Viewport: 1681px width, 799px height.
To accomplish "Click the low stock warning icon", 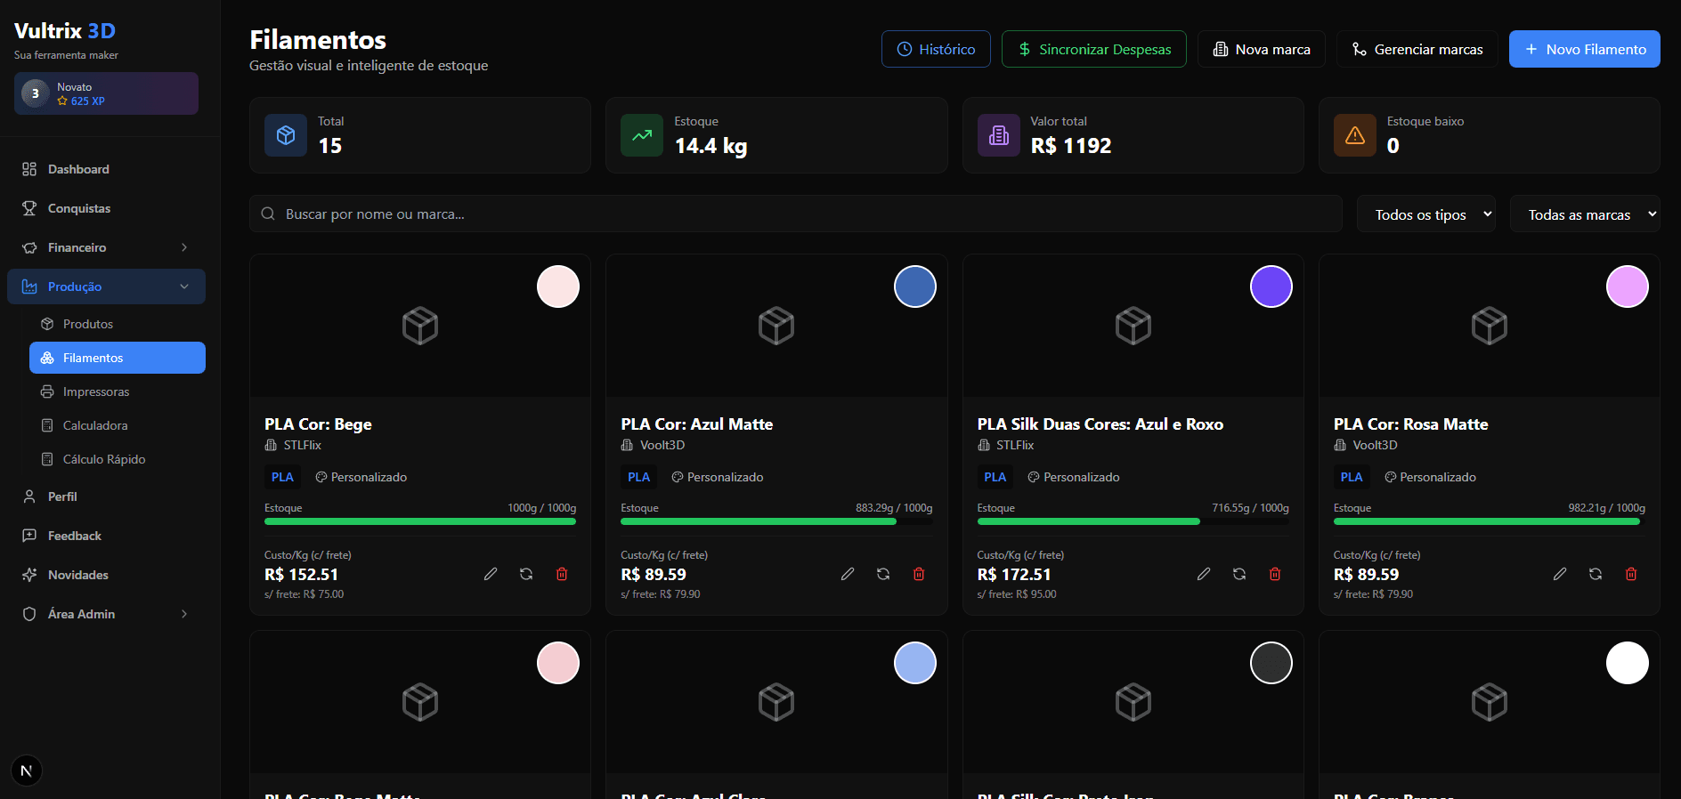I will [1355, 135].
